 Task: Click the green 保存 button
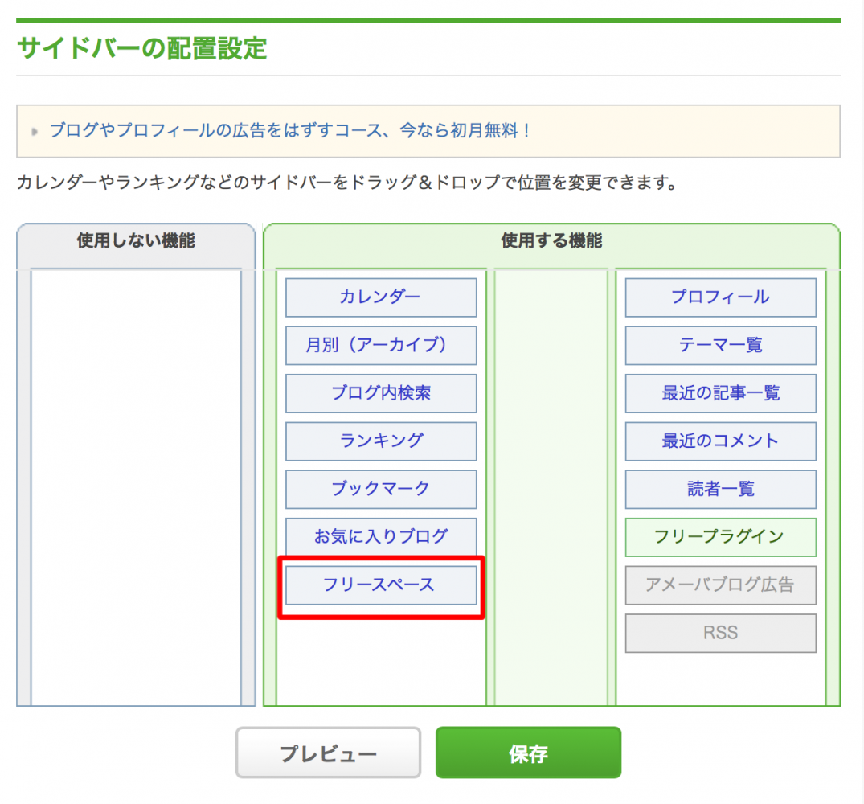coord(528,753)
